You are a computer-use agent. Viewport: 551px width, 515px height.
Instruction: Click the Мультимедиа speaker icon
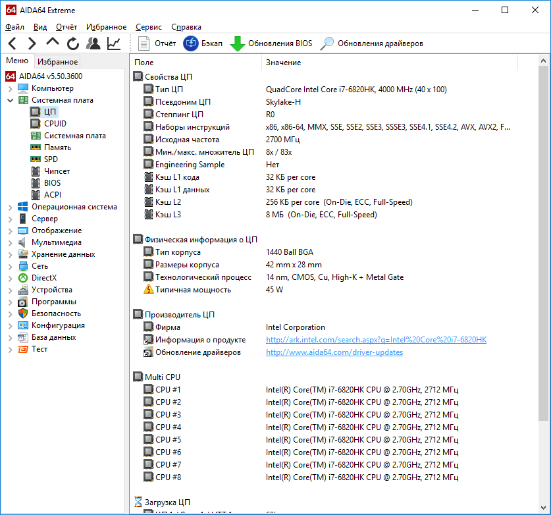tap(22, 242)
